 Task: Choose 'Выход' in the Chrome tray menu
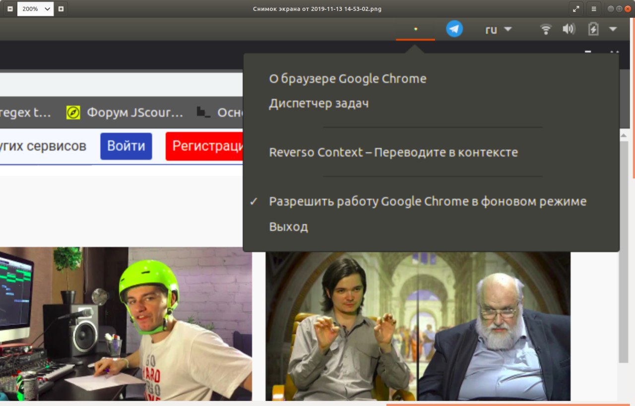pos(288,227)
